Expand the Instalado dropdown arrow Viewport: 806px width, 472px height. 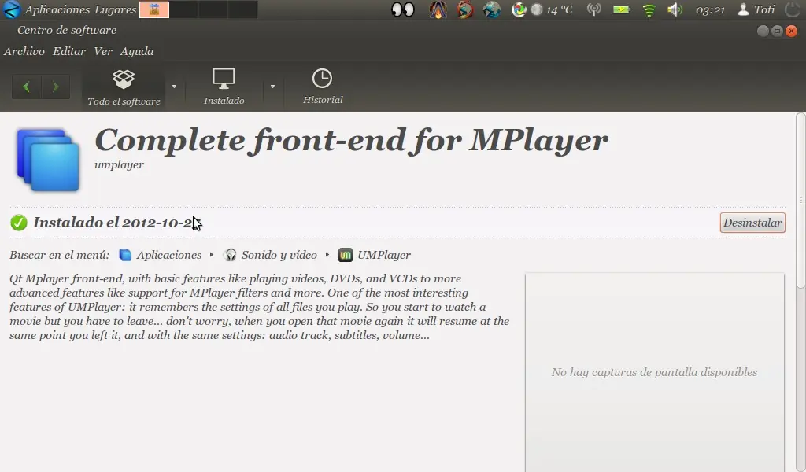coord(272,87)
